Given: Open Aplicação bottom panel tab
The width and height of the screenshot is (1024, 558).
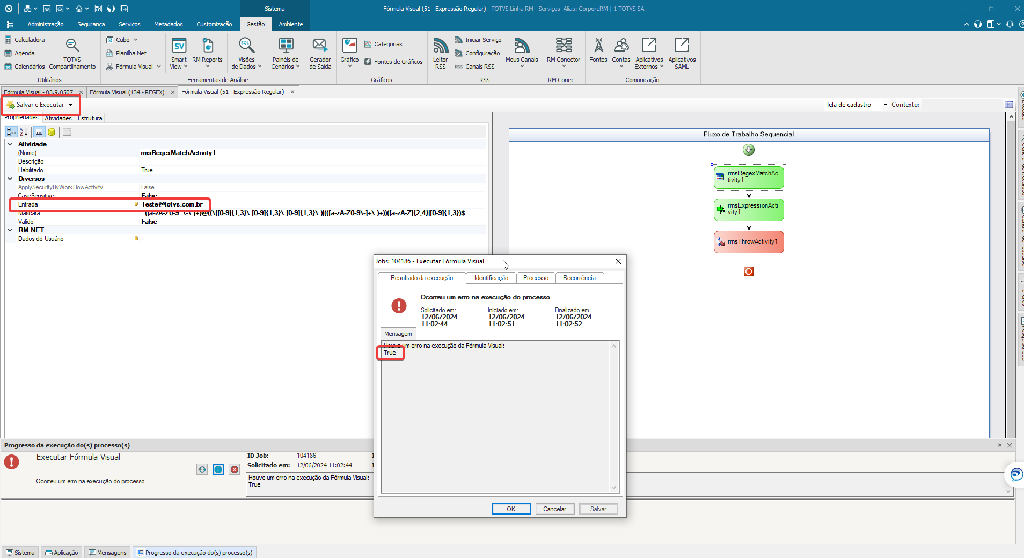Looking at the screenshot, I should pos(62,553).
